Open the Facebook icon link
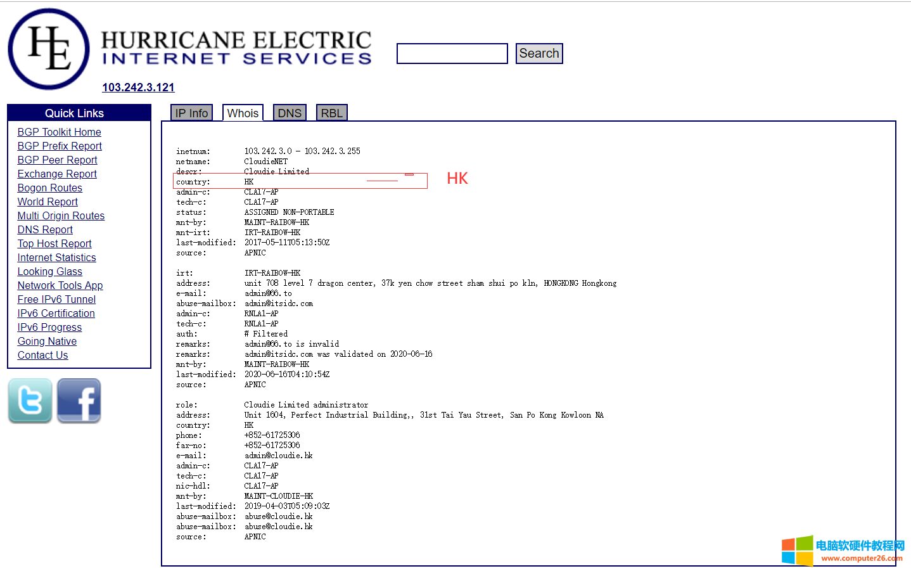The height and width of the screenshot is (571, 911). [x=79, y=401]
